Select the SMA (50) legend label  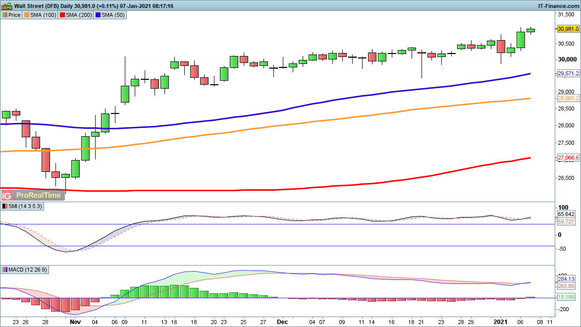[113, 15]
